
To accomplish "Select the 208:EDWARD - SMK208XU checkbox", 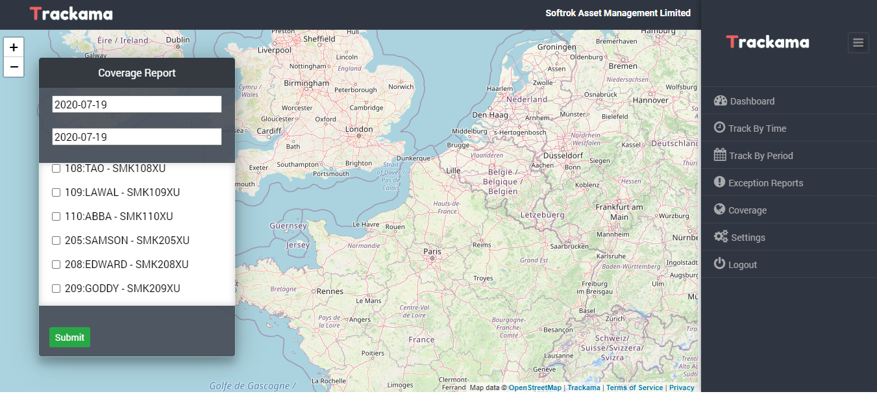I will pos(56,265).
